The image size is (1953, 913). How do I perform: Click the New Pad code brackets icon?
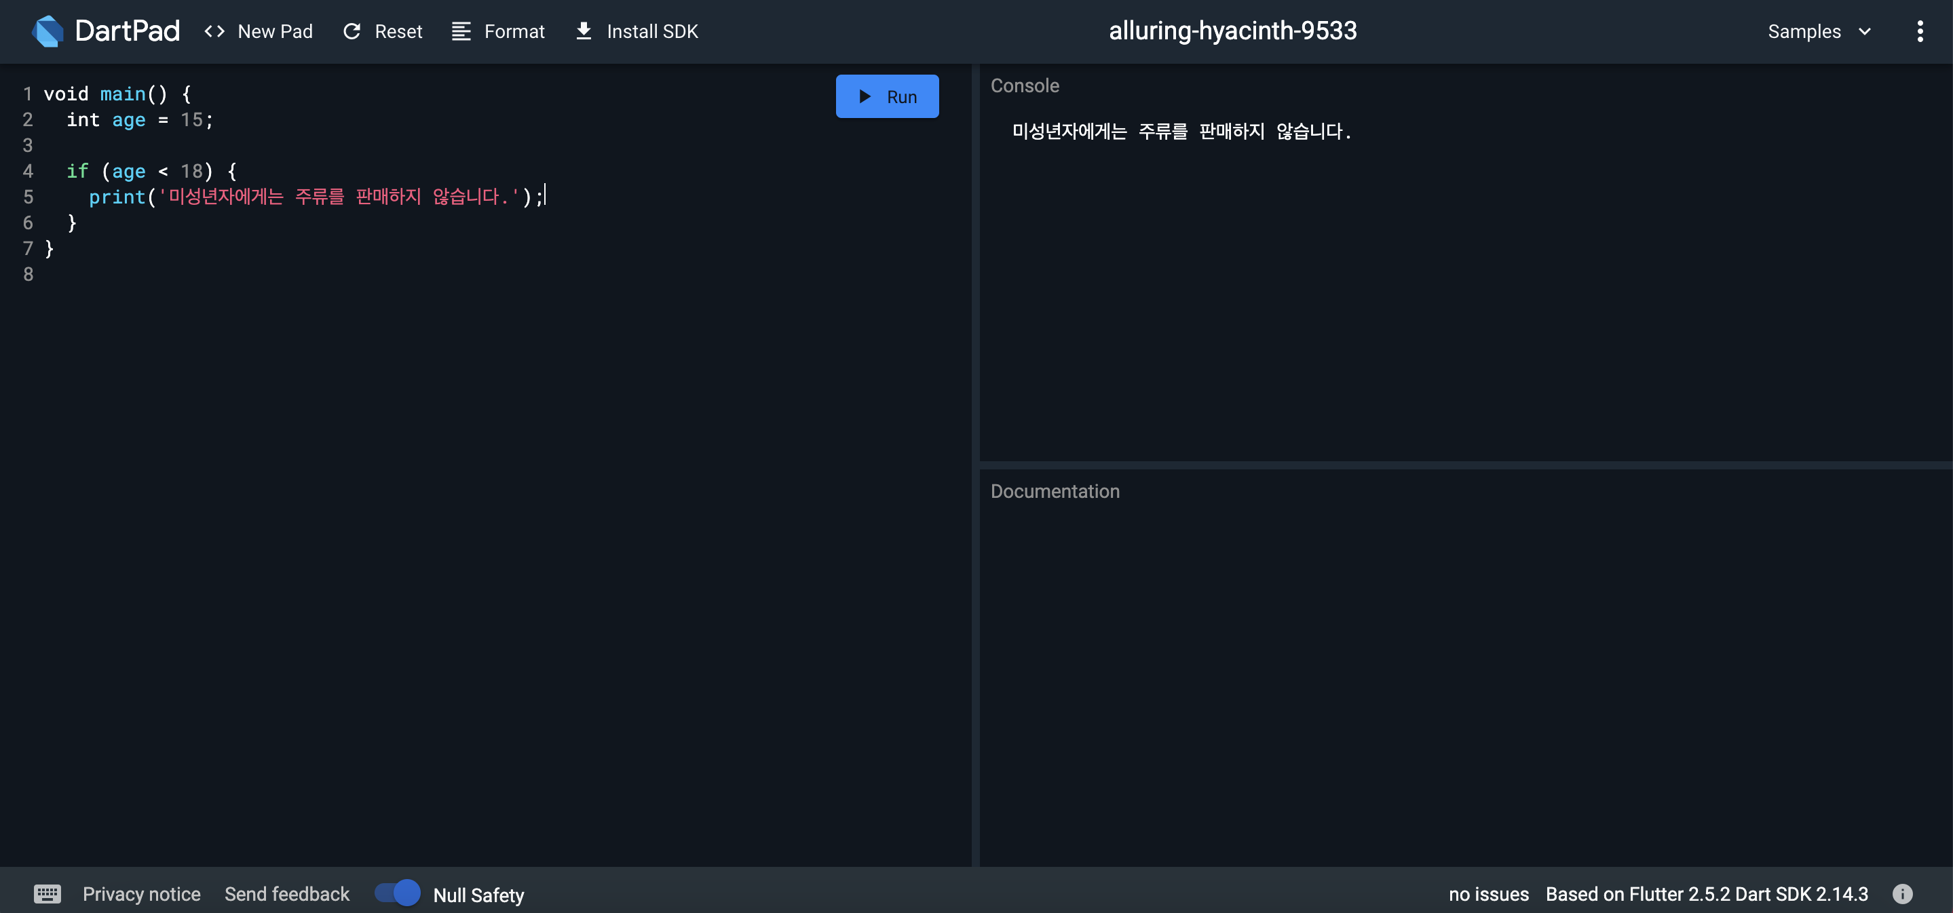pyautogui.click(x=214, y=31)
